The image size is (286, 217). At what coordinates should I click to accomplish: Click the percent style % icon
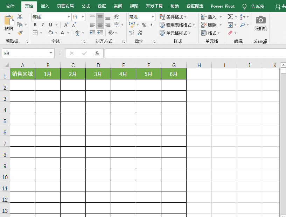[x=144, y=25]
